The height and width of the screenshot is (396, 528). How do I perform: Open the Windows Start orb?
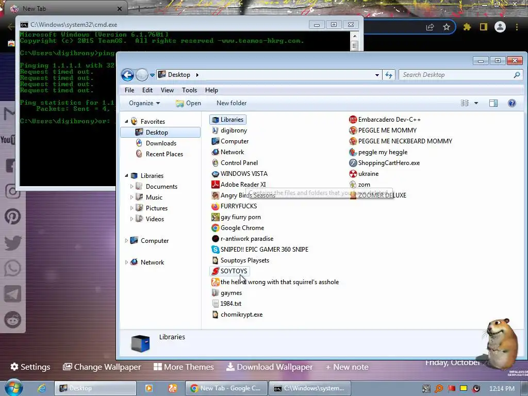(x=13, y=388)
